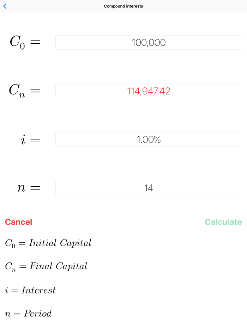247x329 pixels.
Task: Click the period field showing 14
Action: pyautogui.click(x=149, y=188)
